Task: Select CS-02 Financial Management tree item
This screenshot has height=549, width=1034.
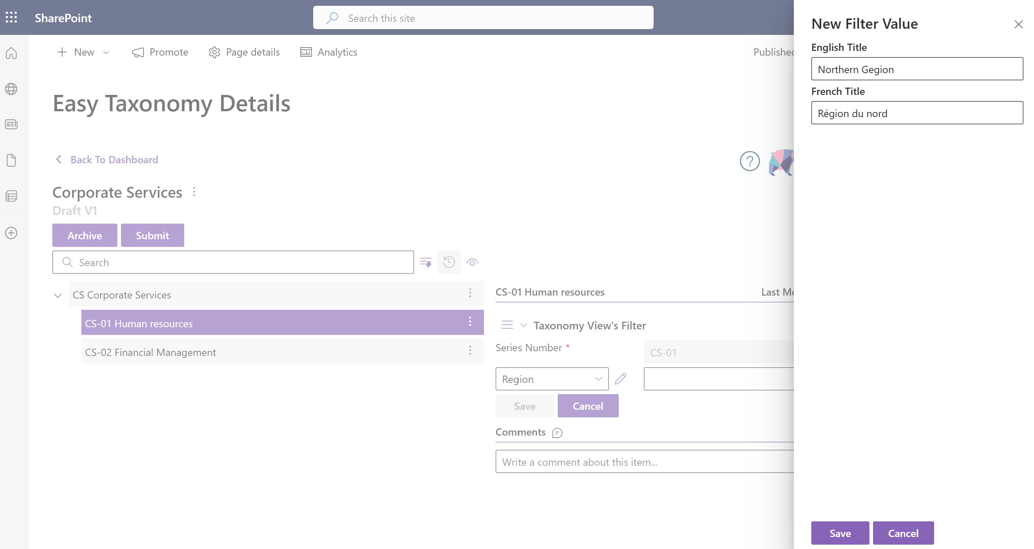Action: (150, 352)
